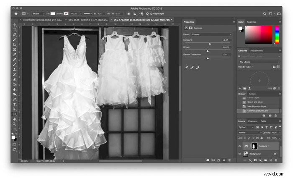Select the Type tool
Screen dimensions: 293x178
pyautogui.click(x=14, y=104)
